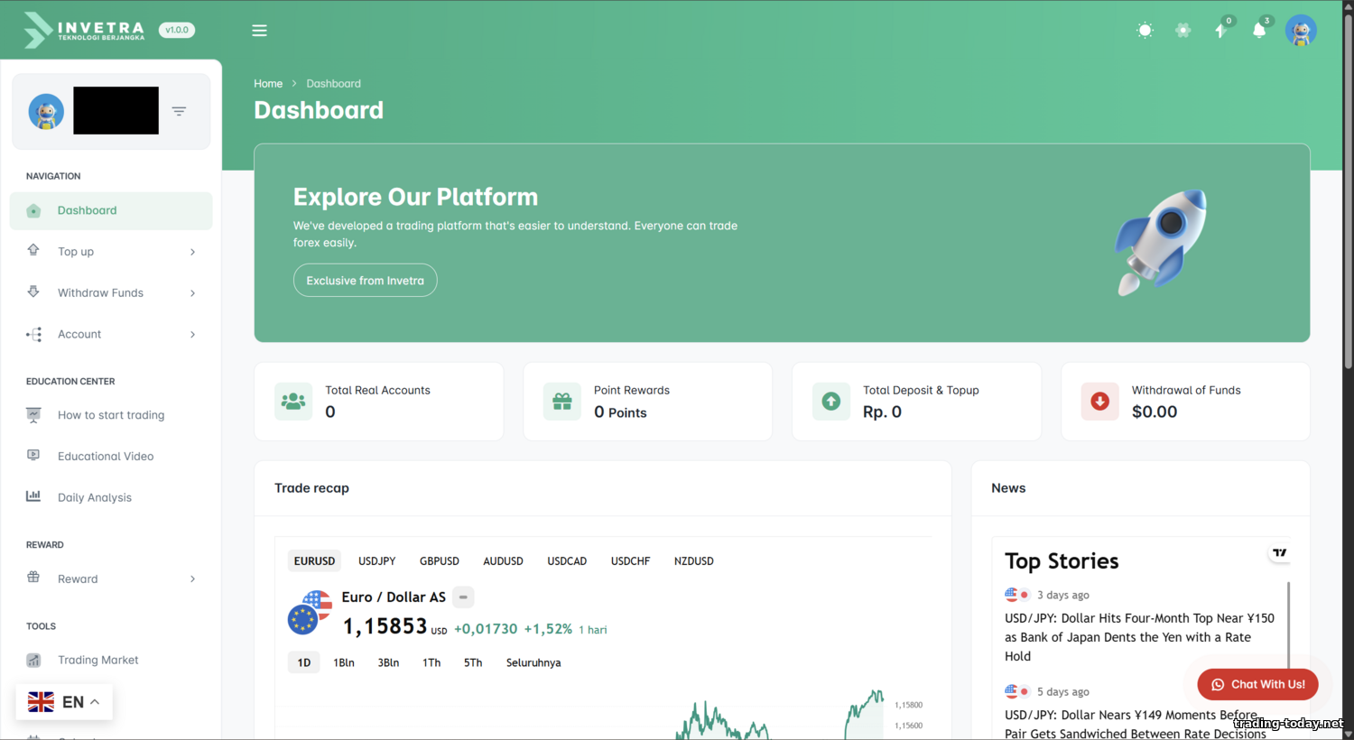Image resolution: width=1354 pixels, height=740 pixels.
Task: Expand the Top up menu
Action: [x=111, y=252]
